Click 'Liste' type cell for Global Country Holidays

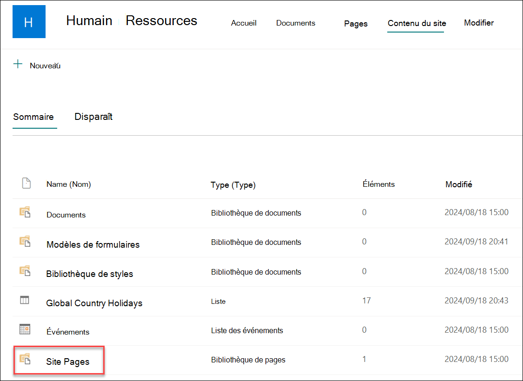pos(218,302)
